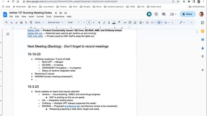This screenshot has height=116, width=207.
Task: Open Keep in side panel
Action: [x=202, y=31]
